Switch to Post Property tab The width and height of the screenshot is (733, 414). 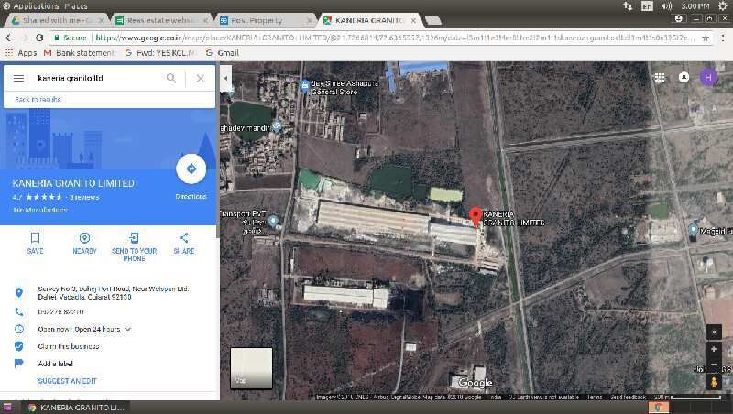[x=265, y=20]
